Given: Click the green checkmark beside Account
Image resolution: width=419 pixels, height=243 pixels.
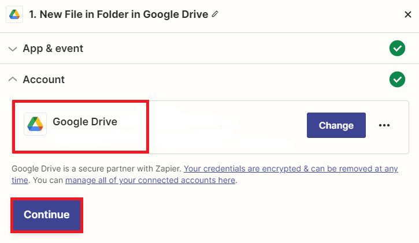Looking at the screenshot, I should [x=397, y=80].
